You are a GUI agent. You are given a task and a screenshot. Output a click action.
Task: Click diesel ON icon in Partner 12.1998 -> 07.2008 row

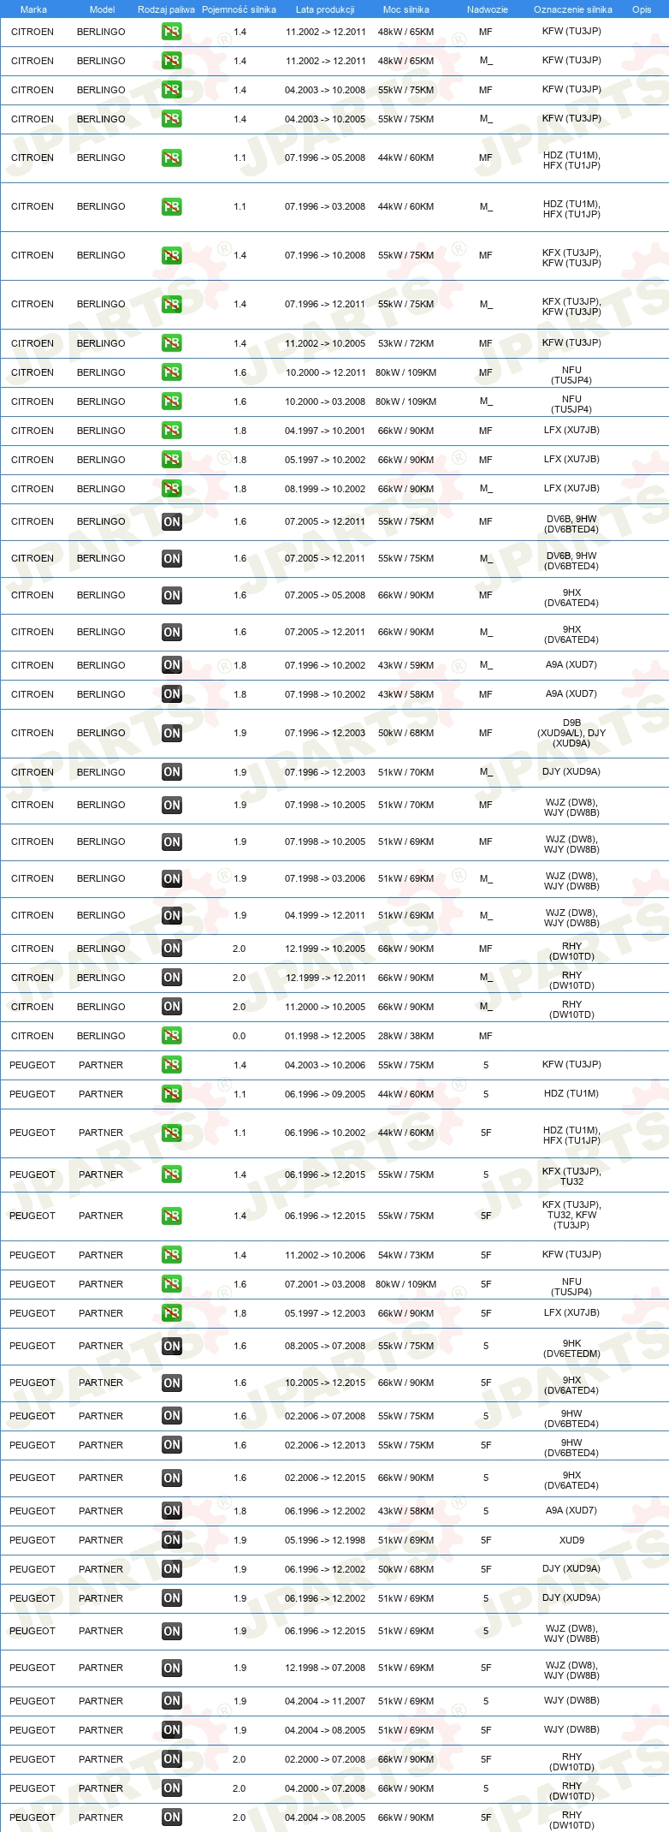point(172,1668)
